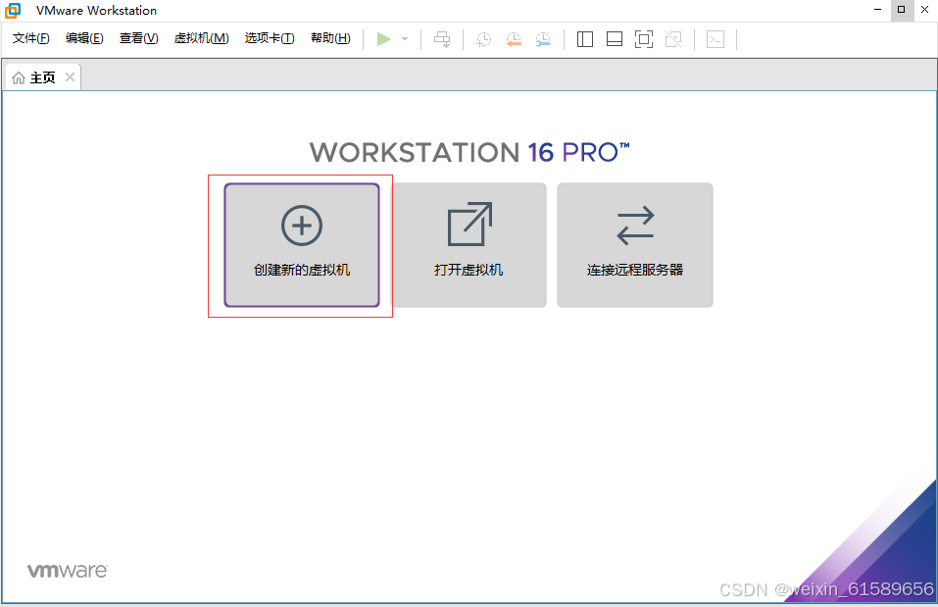Click the Unity mode toolbar icon

673,39
